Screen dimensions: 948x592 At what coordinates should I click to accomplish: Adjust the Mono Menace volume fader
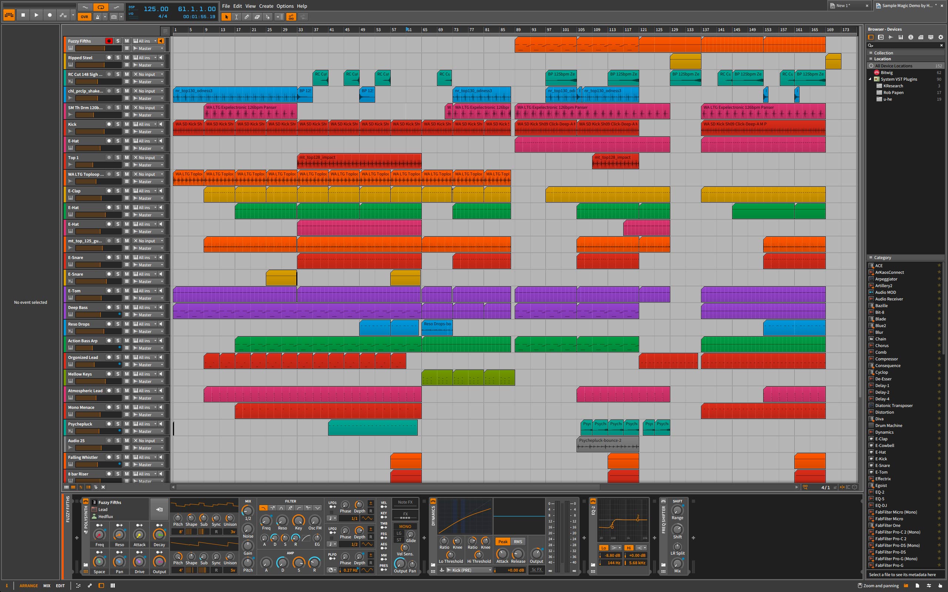pyautogui.click(x=99, y=415)
